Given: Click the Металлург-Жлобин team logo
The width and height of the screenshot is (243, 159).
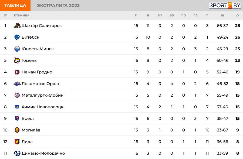Looking at the screenshot, I should pyautogui.click(x=17, y=95).
